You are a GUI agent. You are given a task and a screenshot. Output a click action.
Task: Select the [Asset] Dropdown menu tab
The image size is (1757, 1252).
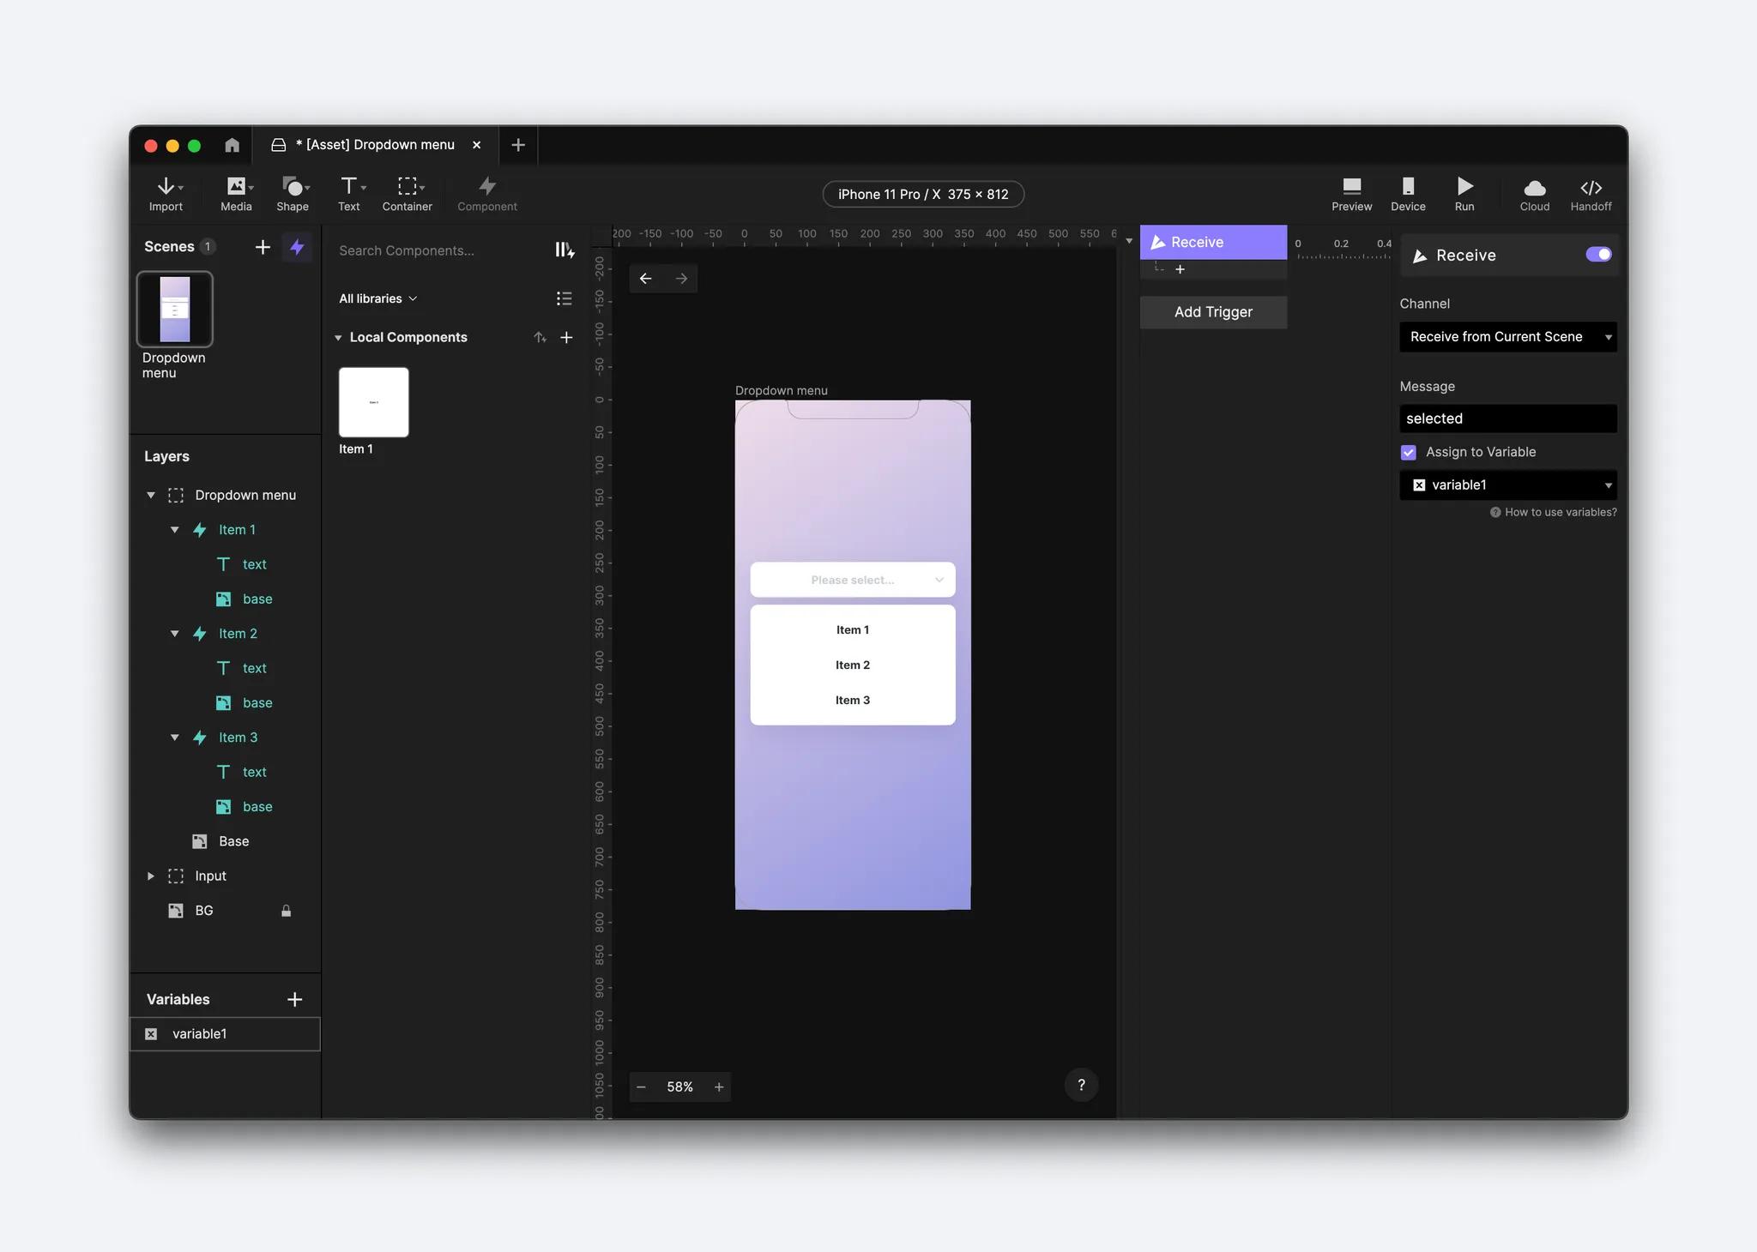375,145
